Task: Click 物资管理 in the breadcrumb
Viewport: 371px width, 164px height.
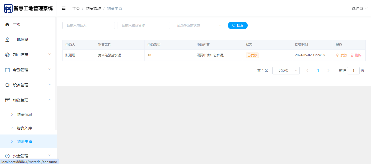Action: pyautogui.click(x=93, y=8)
